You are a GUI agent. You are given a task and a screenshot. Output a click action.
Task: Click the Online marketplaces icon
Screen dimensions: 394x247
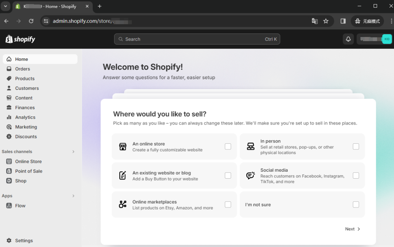pyautogui.click(x=123, y=204)
